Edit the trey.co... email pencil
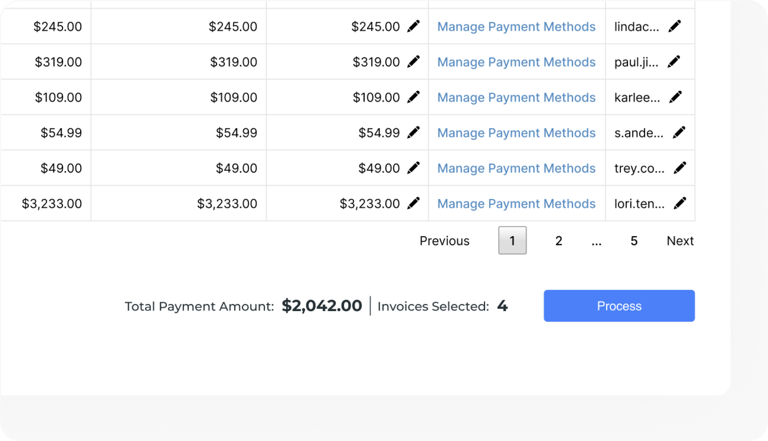Screen dimensions: 768x441 (680, 168)
